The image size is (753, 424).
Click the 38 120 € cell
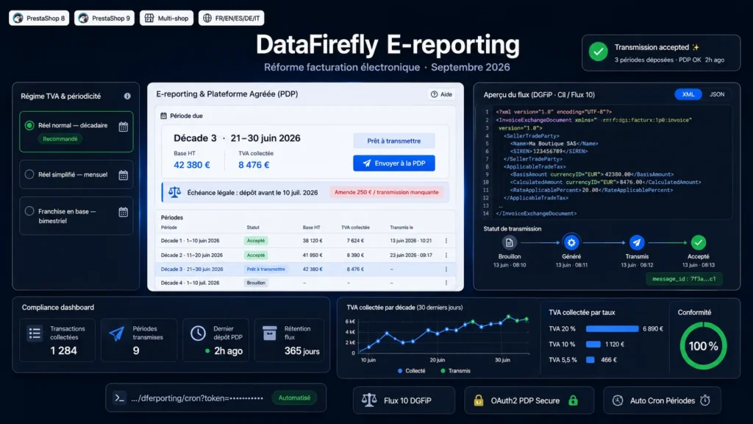pyautogui.click(x=313, y=241)
